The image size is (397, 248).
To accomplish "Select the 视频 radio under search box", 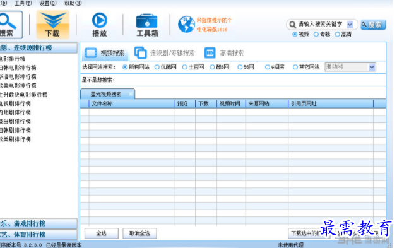I will 295,34.
